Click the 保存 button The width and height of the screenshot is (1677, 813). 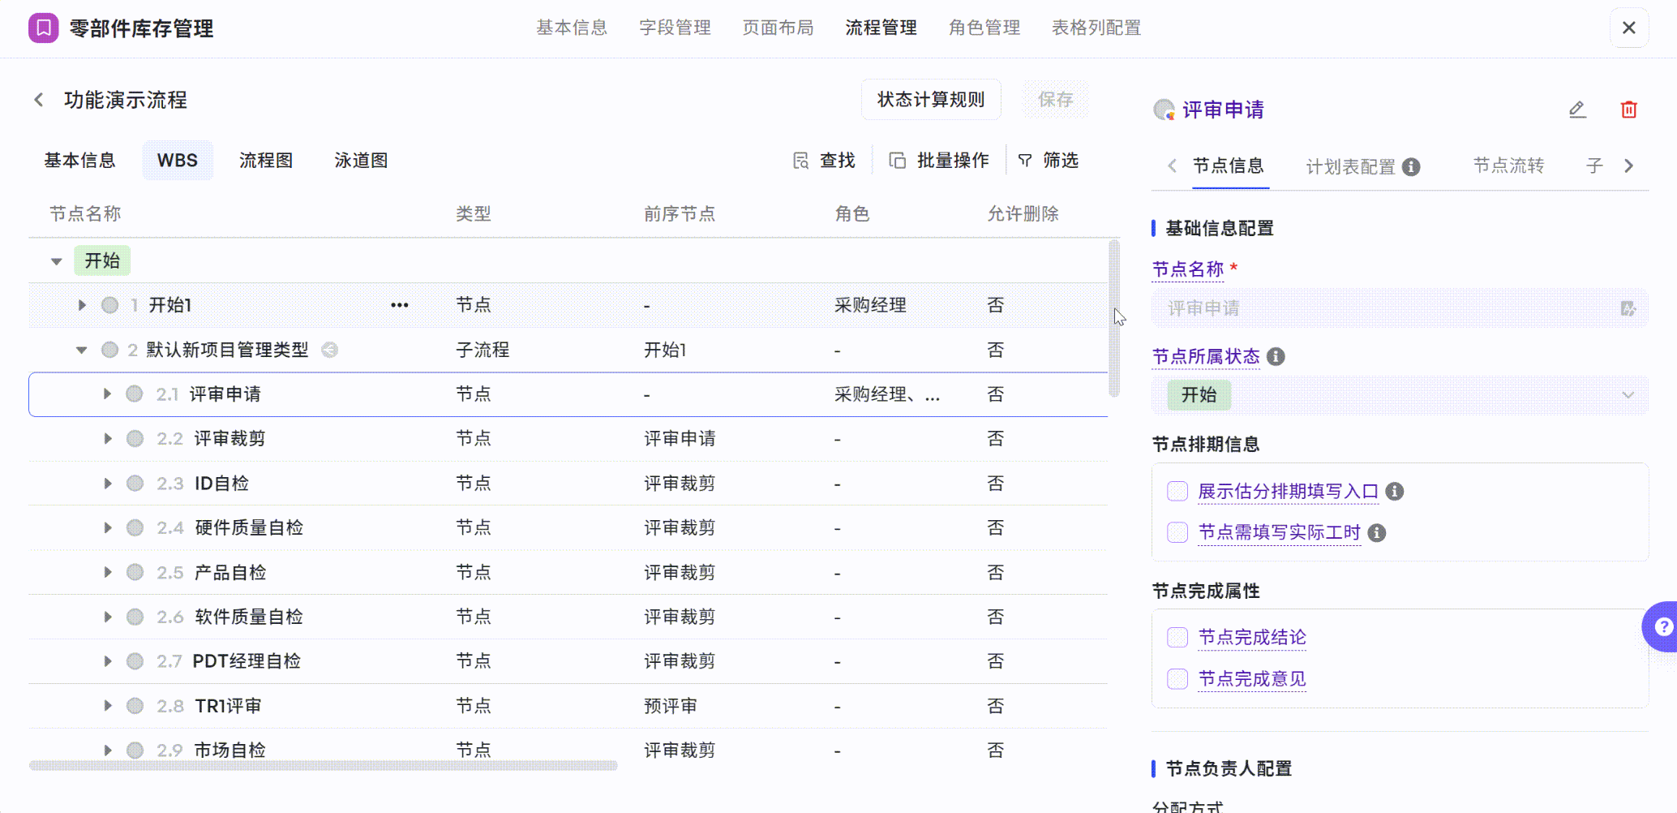tap(1055, 100)
